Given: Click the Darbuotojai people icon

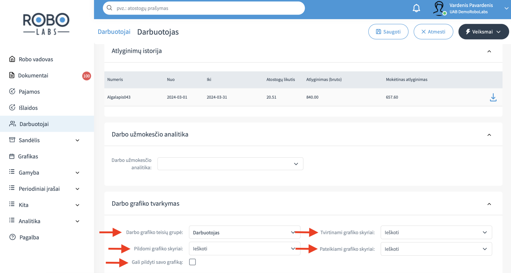Looking at the screenshot, I should tap(12, 124).
